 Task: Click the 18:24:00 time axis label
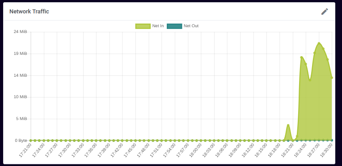point(300,150)
